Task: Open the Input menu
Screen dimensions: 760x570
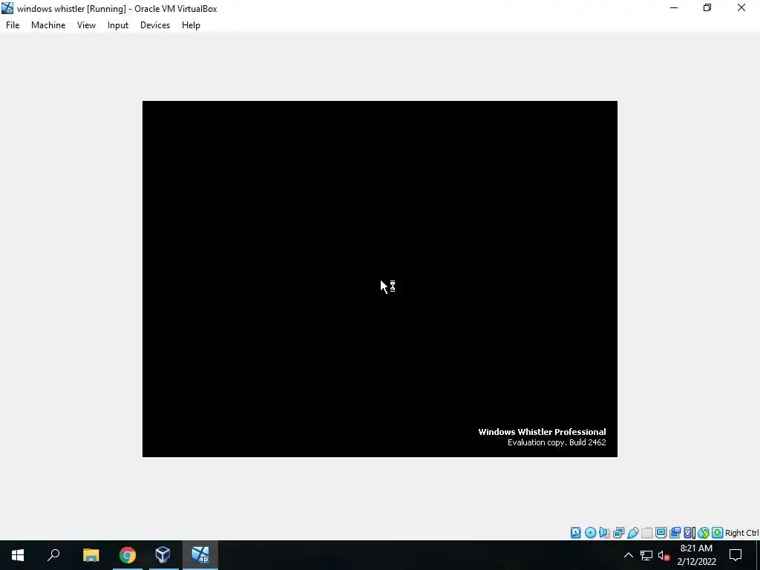Action: click(118, 25)
